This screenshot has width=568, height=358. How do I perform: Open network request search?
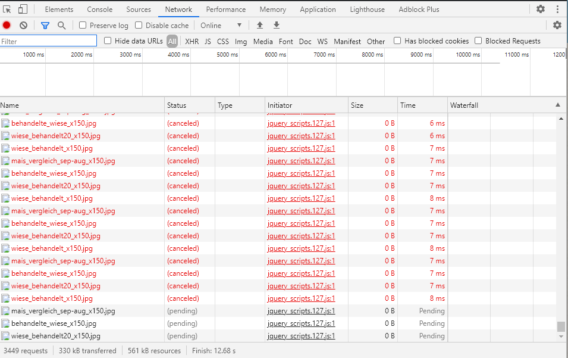coord(61,25)
